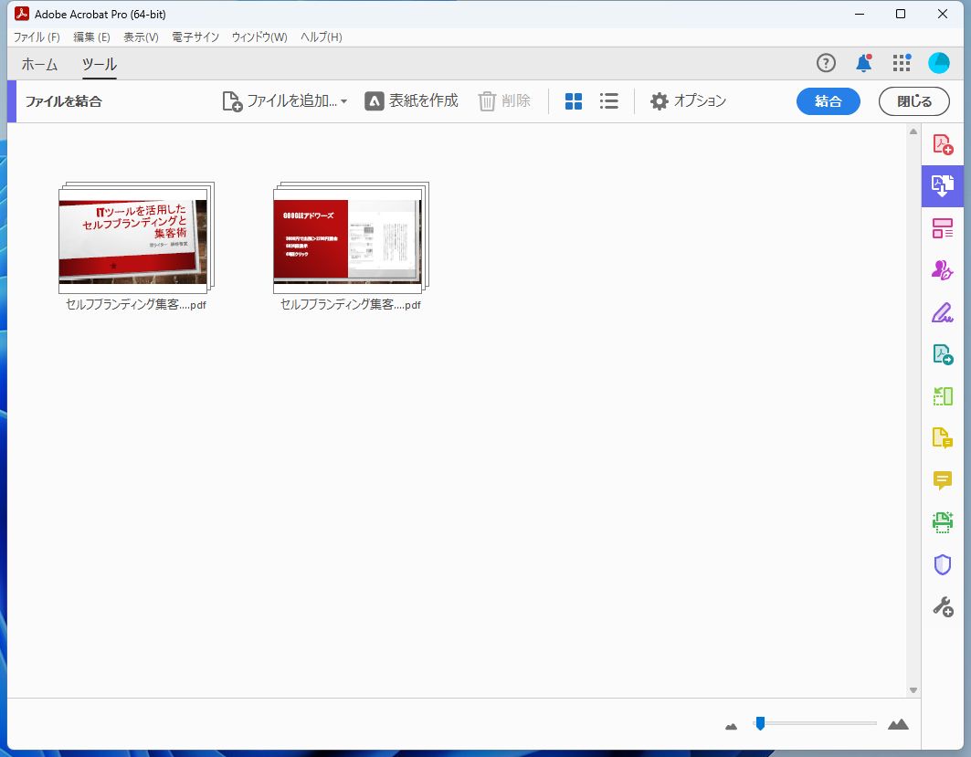
Task: Click the Help question mark icon
Action: pos(826,63)
